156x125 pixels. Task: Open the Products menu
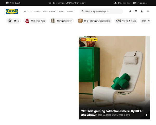point(28,11)
